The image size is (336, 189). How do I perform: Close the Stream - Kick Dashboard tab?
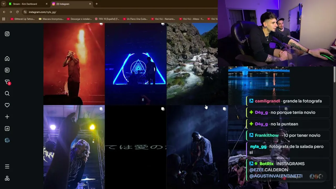pos(47,4)
